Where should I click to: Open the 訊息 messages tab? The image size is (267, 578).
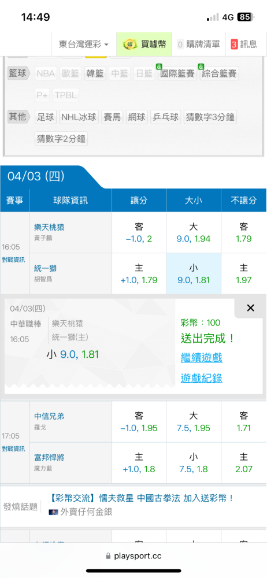pyautogui.click(x=244, y=45)
